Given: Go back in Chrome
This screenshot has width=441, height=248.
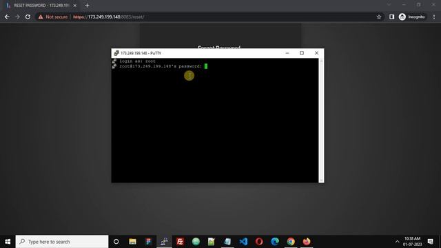Looking at the screenshot, I should [7, 17].
